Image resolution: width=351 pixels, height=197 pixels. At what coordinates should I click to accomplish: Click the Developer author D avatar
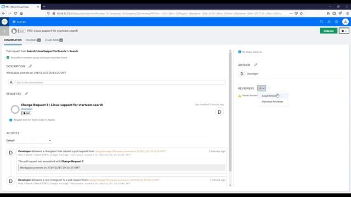tap(242, 74)
